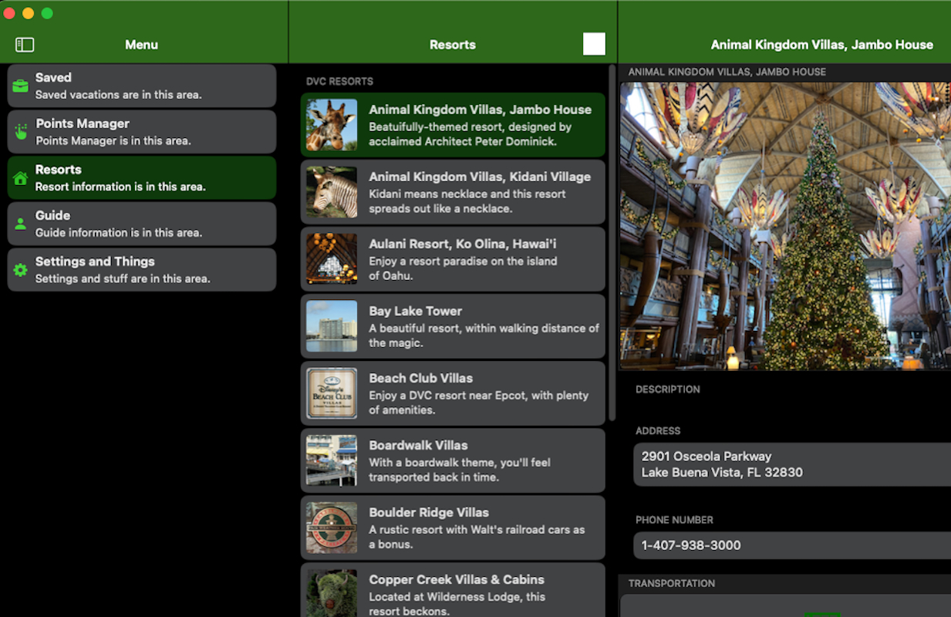Click the phone number 1-407-938-3000 field

click(792, 545)
